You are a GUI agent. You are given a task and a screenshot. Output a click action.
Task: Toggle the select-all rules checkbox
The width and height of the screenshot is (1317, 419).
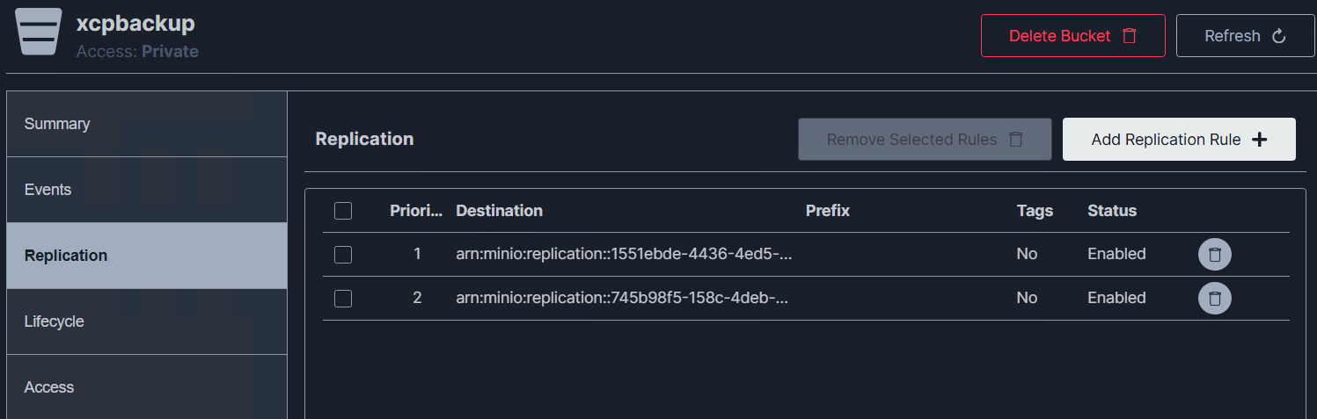[x=343, y=211]
